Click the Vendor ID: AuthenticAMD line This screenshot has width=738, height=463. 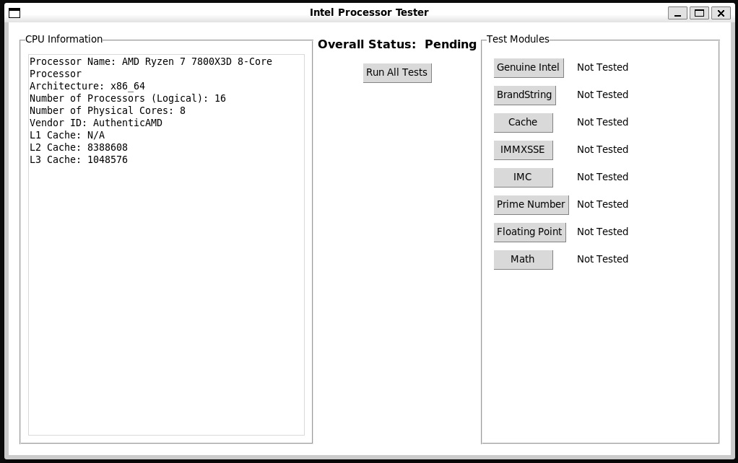pos(95,123)
